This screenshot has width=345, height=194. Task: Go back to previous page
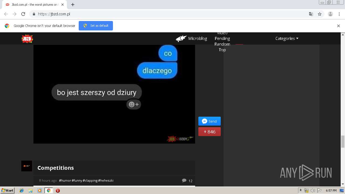tap(6, 14)
